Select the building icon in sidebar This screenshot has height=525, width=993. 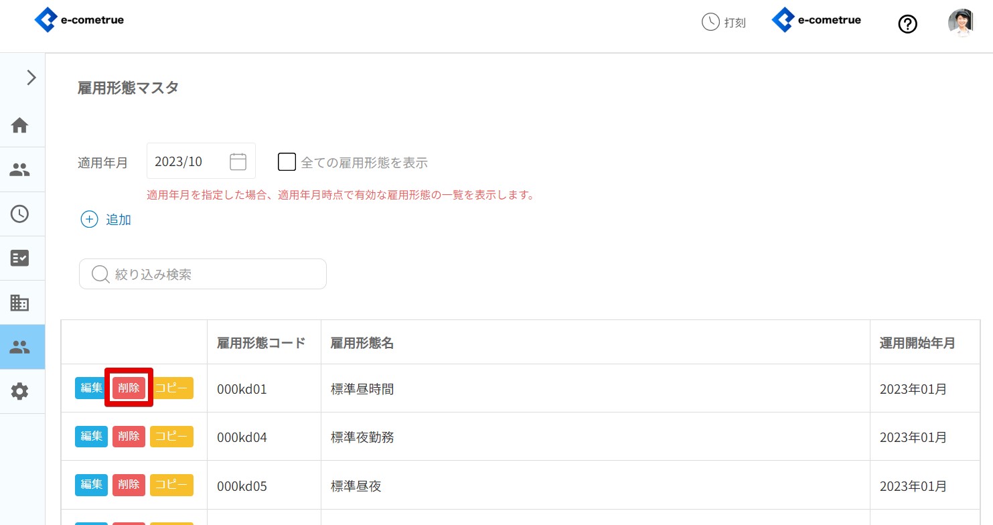[x=20, y=303]
